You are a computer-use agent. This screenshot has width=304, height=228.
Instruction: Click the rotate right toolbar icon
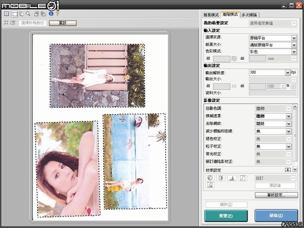(43, 14)
